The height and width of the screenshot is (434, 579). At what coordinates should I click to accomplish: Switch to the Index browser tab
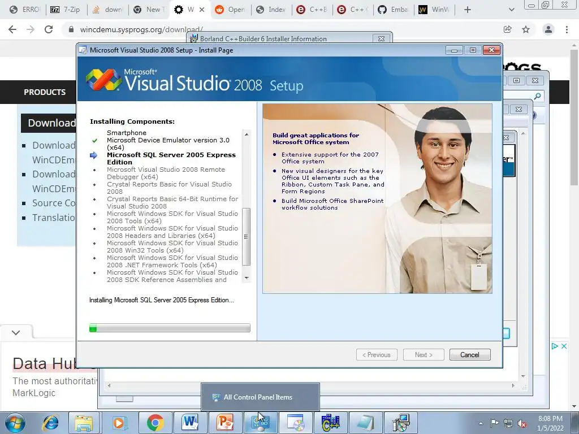pos(271,10)
